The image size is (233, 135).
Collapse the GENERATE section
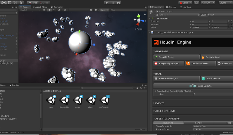coord(154,51)
